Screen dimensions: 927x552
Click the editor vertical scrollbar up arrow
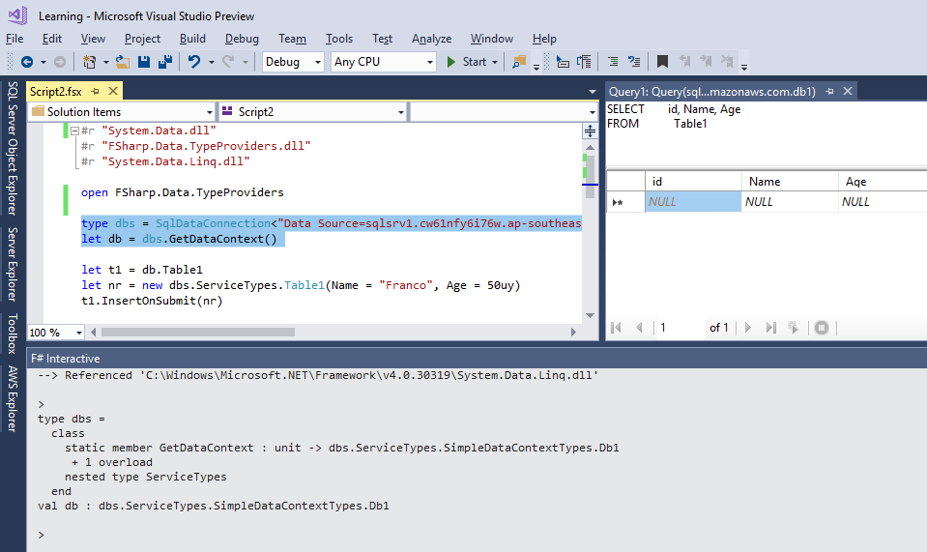[590, 147]
